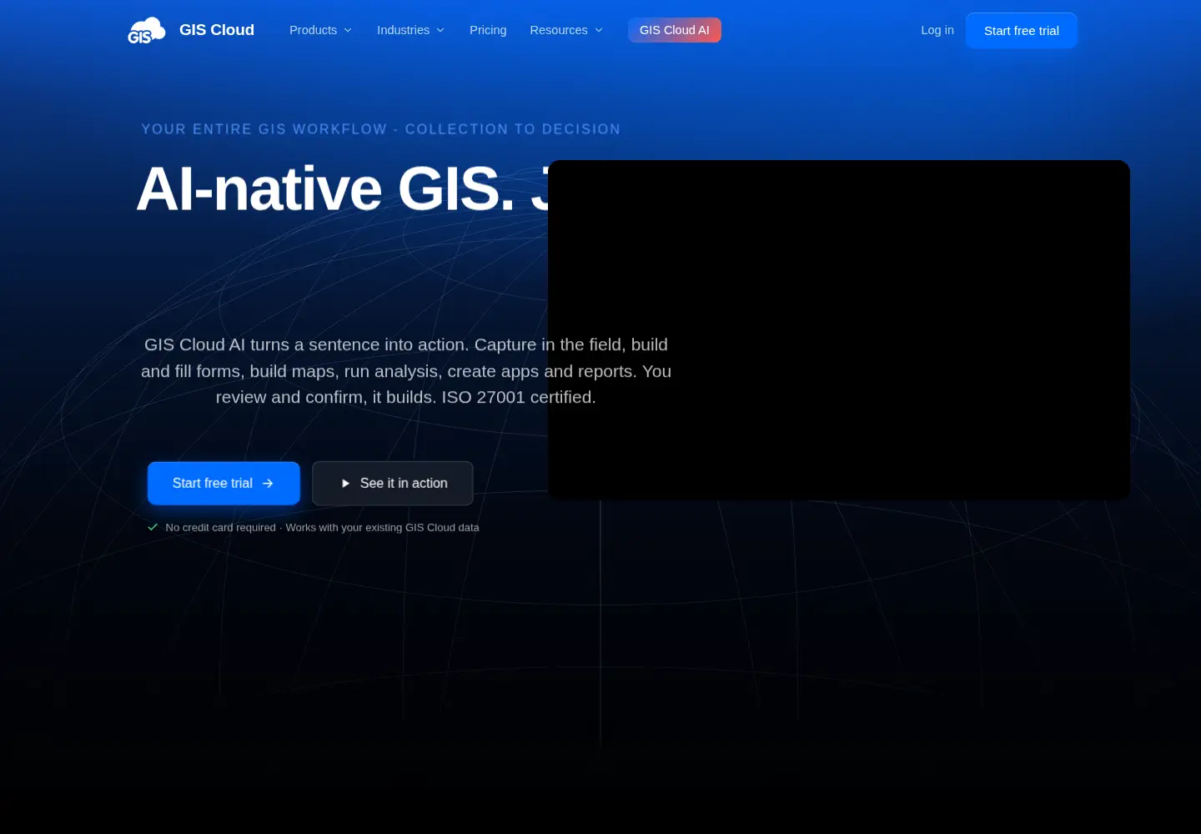Open the GIS Cloud home link text
The image size is (1201, 834).
pyautogui.click(x=217, y=30)
